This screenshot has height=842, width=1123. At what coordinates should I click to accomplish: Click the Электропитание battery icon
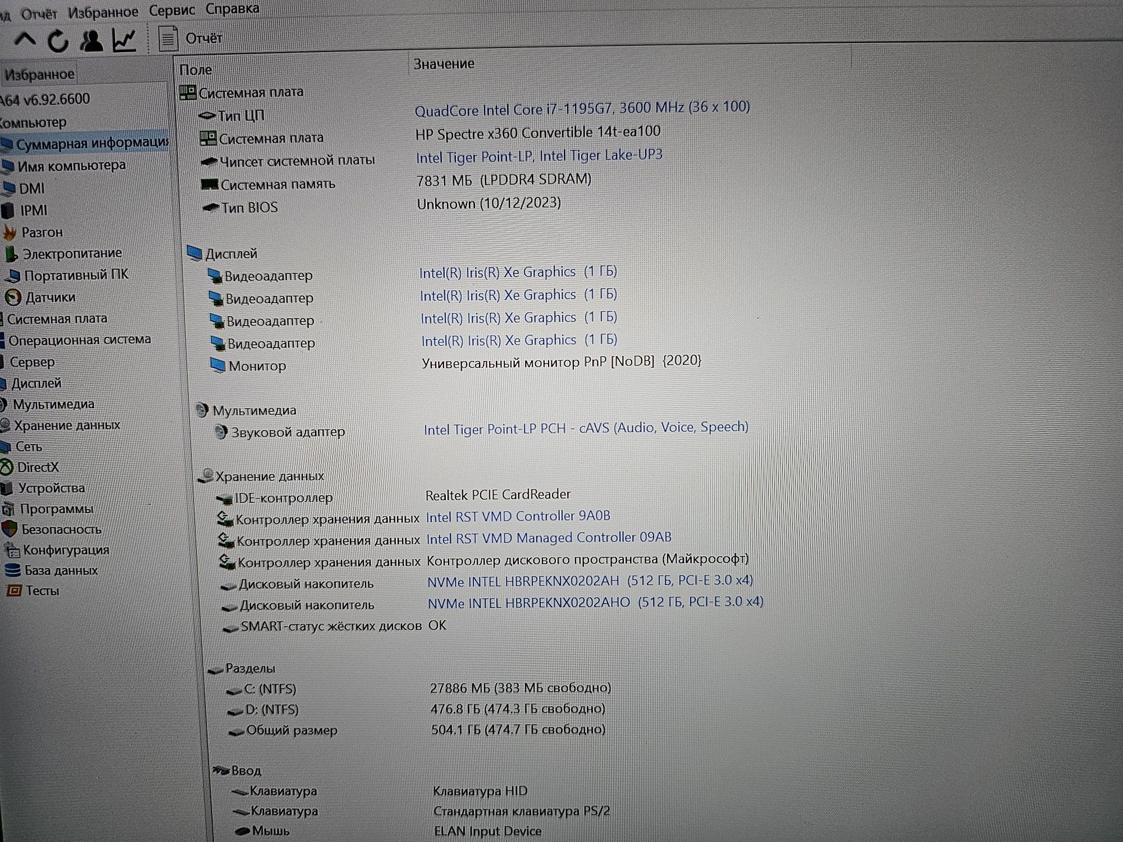pyautogui.click(x=11, y=254)
